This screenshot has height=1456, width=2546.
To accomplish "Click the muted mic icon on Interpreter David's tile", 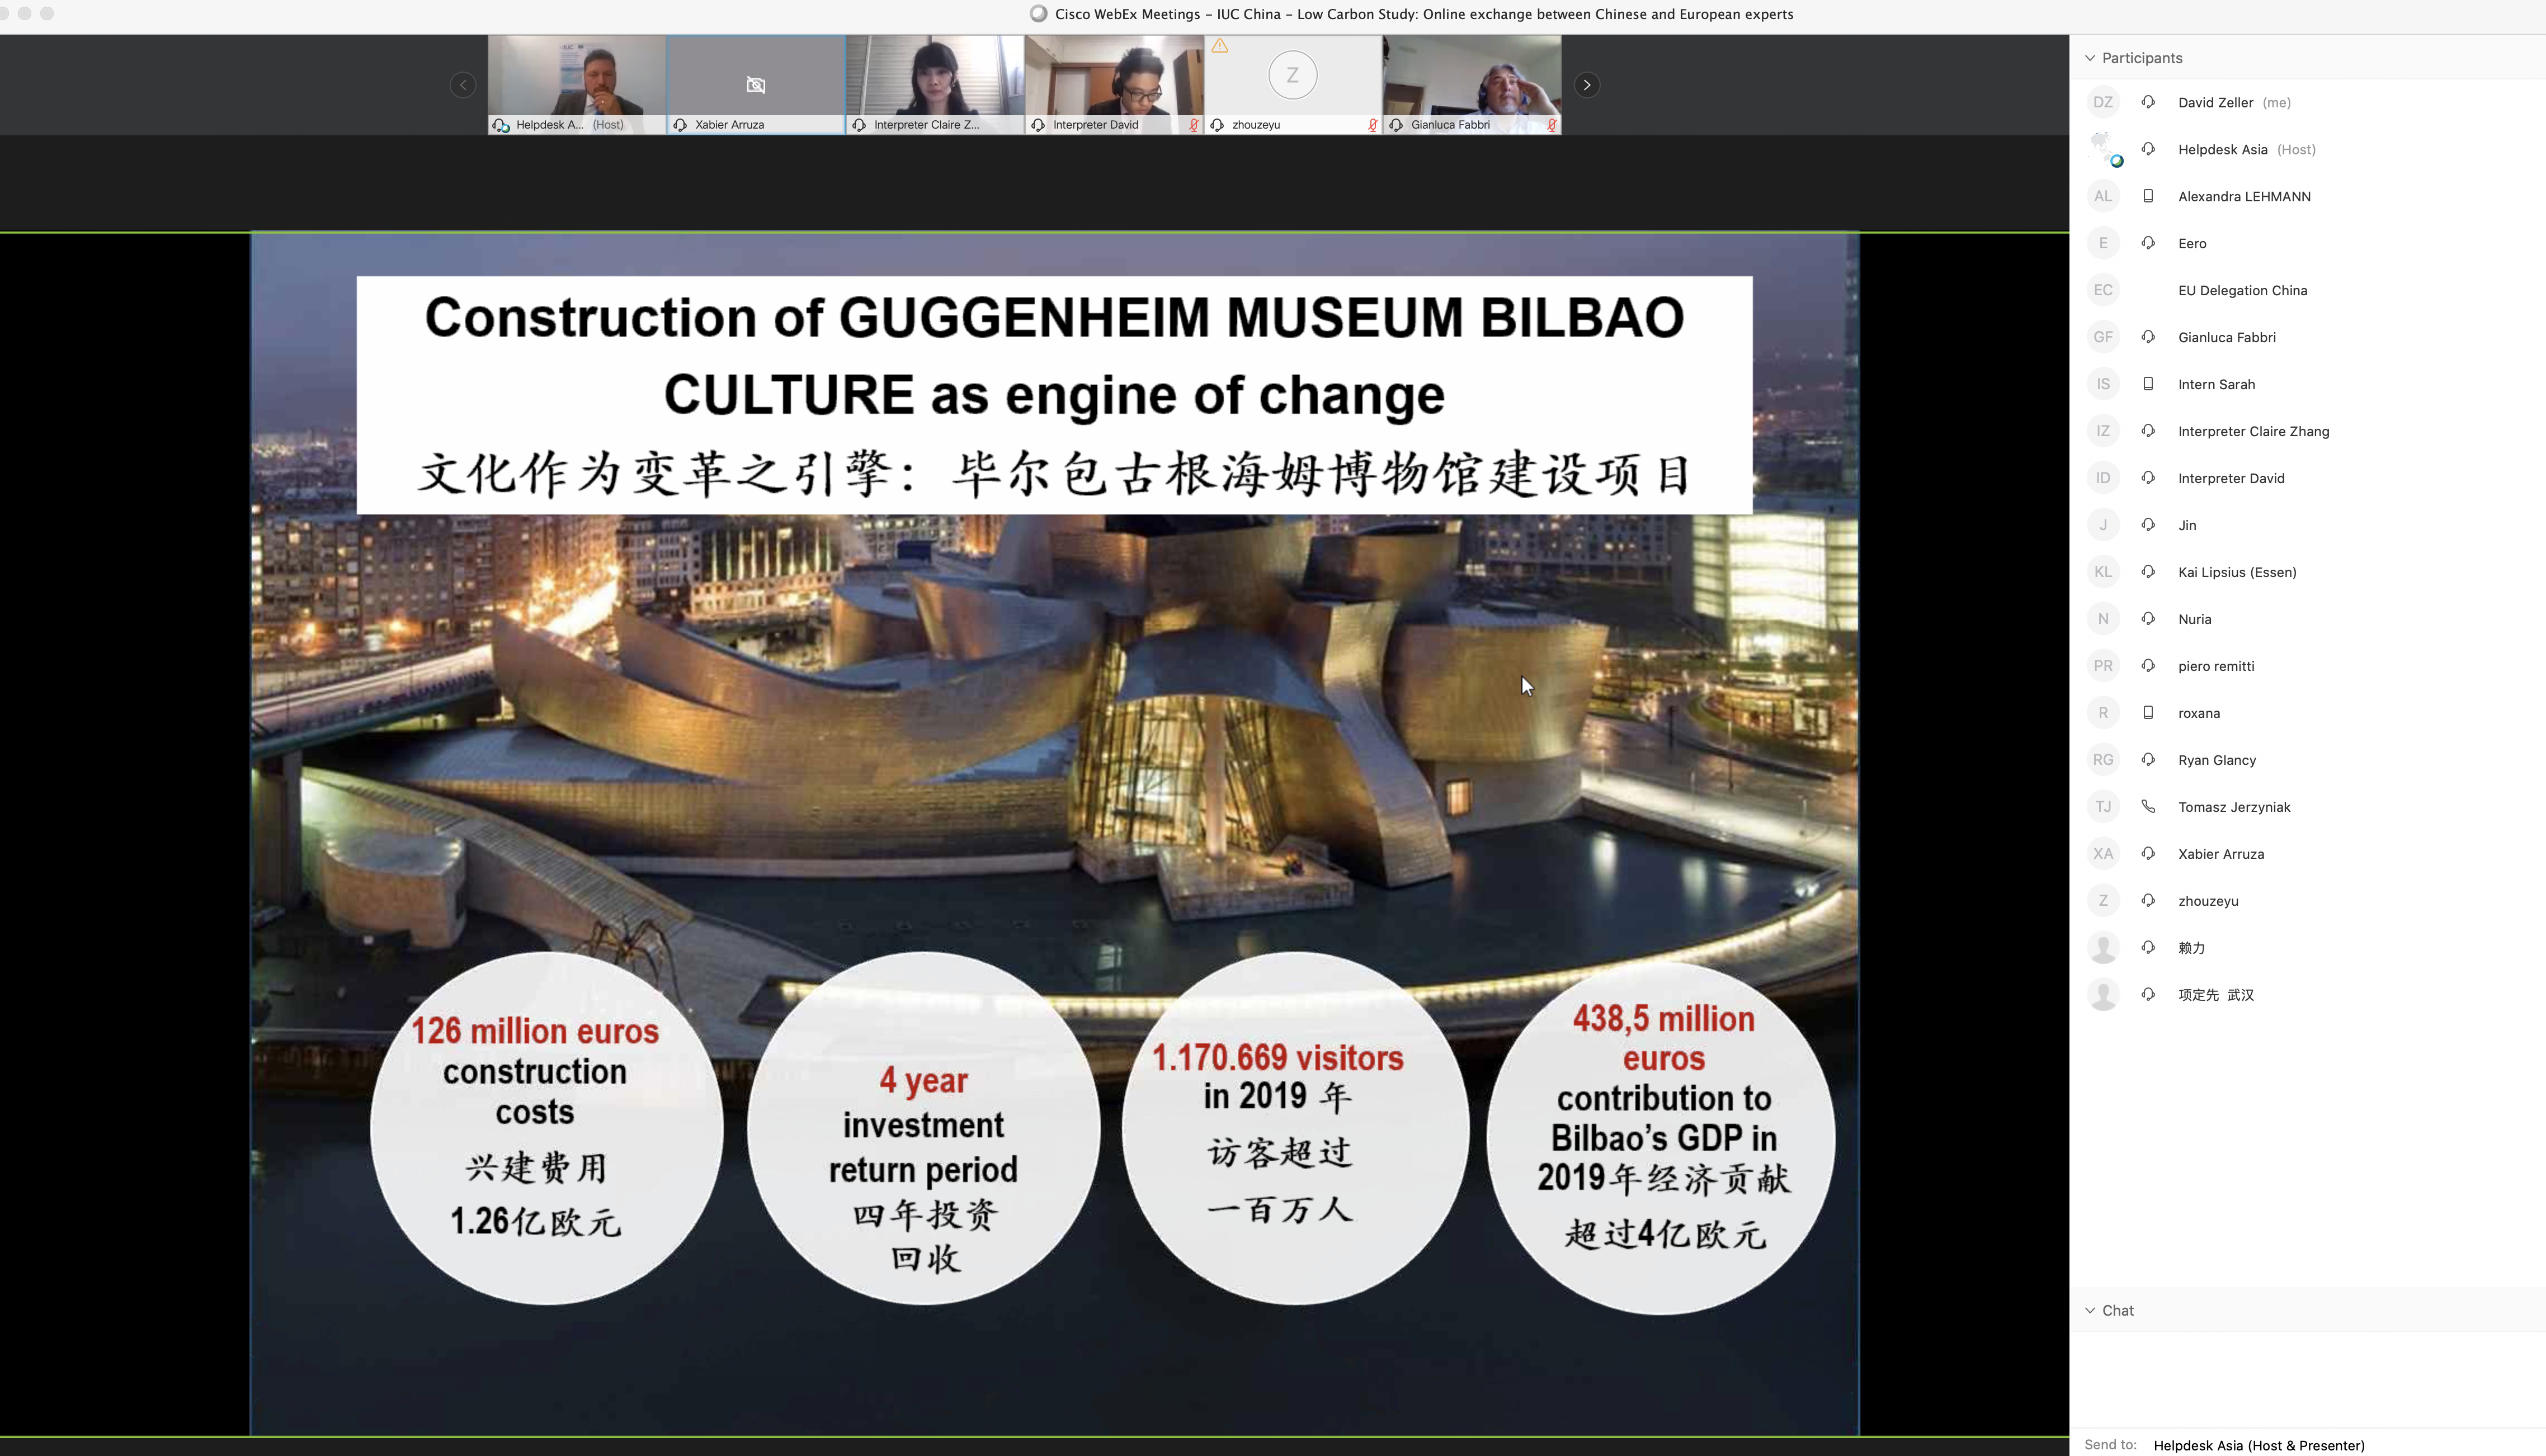I will pos(1193,125).
